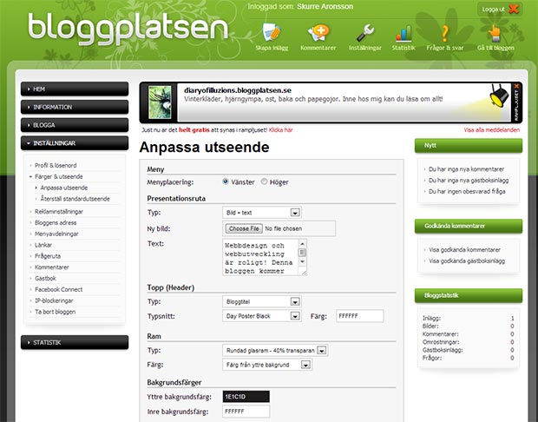
Task: Click the red X logout icon
Action: tap(515, 9)
